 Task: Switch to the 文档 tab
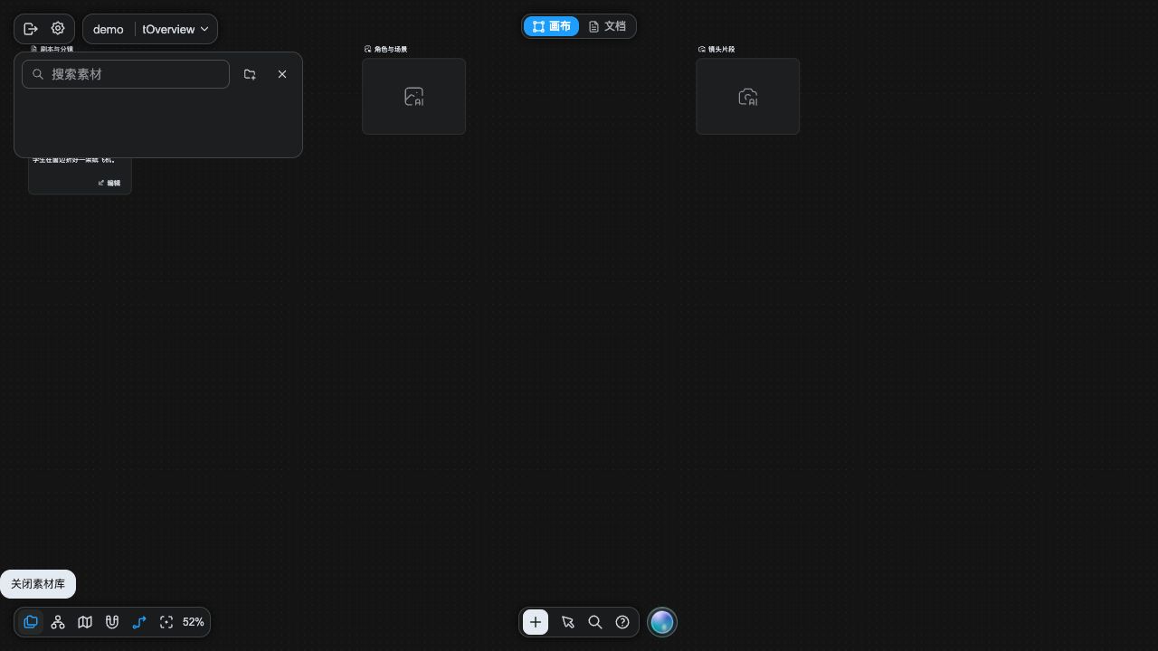click(x=607, y=26)
